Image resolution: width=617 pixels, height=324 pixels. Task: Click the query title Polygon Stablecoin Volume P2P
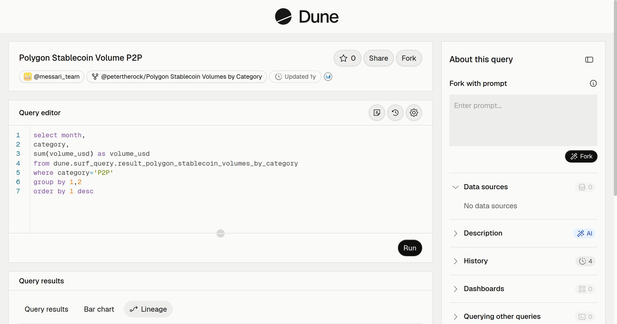coord(80,58)
